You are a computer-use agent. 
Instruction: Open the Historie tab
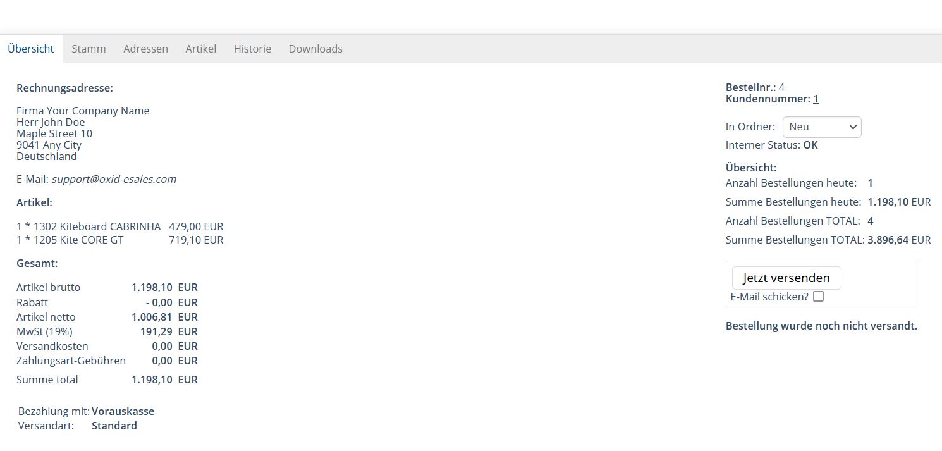tap(252, 49)
